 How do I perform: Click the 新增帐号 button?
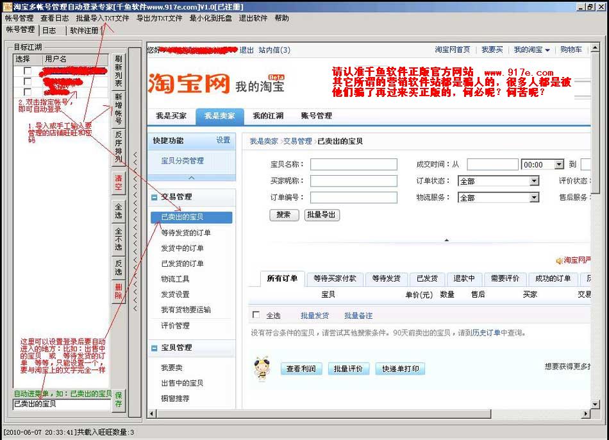tap(119, 108)
